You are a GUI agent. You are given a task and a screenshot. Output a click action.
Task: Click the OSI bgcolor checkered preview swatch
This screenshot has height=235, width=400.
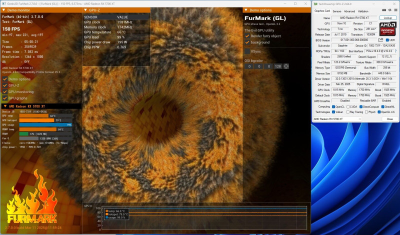click(x=286, y=66)
